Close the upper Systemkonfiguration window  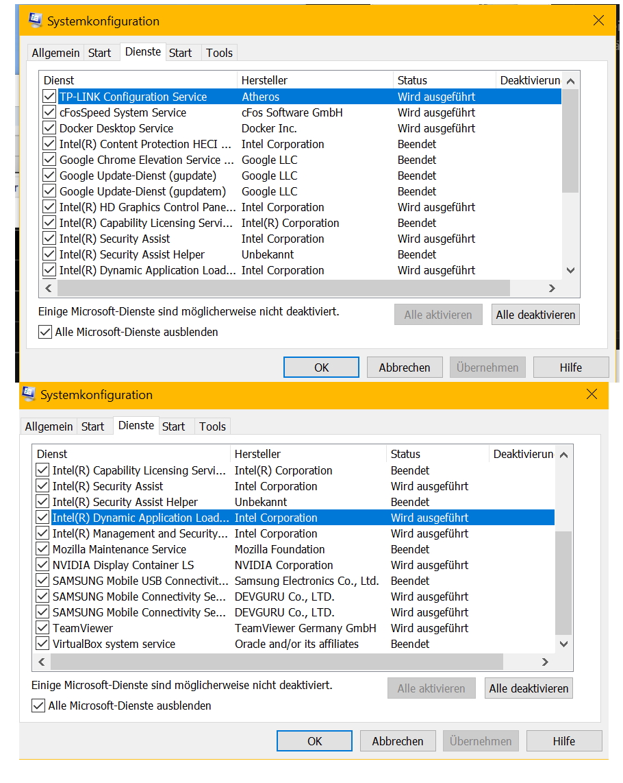[598, 21]
